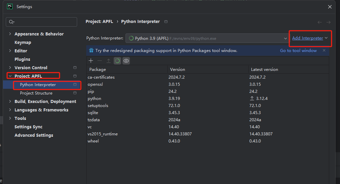Click the uninstall package minus icon

[99, 61]
